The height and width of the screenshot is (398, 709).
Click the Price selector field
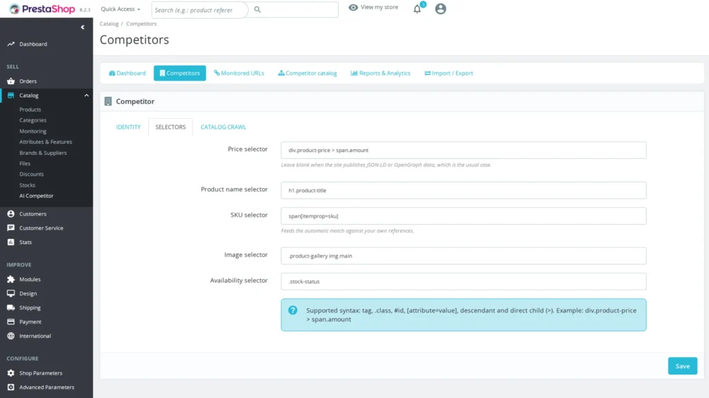[x=463, y=150]
